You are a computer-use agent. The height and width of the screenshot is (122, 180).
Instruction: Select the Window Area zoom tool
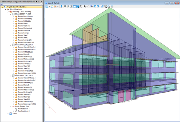(71, 6)
